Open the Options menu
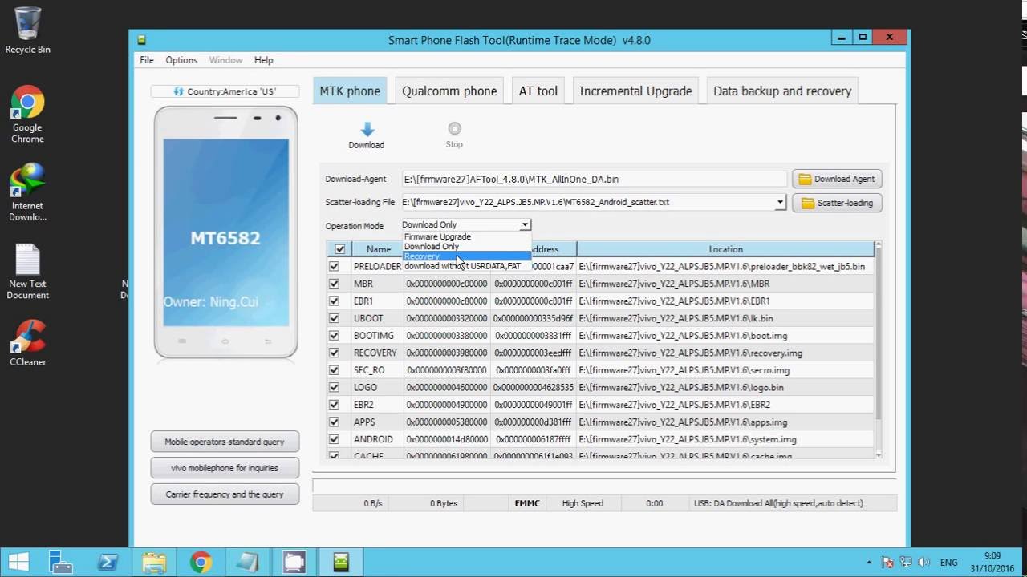 181,60
